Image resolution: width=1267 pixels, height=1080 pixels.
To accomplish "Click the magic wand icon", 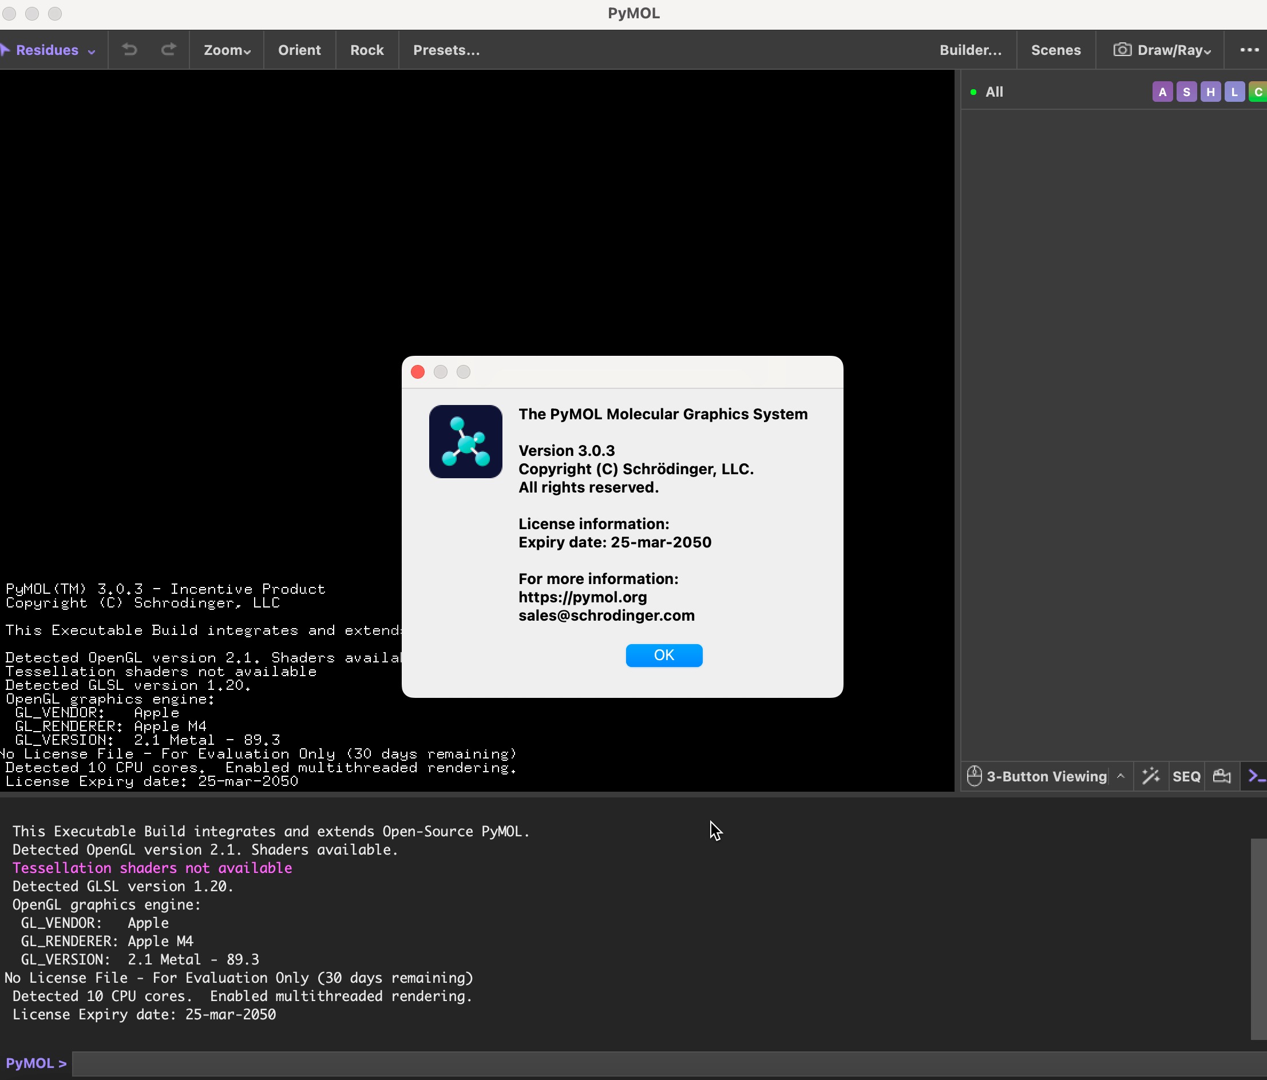I will [1150, 776].
